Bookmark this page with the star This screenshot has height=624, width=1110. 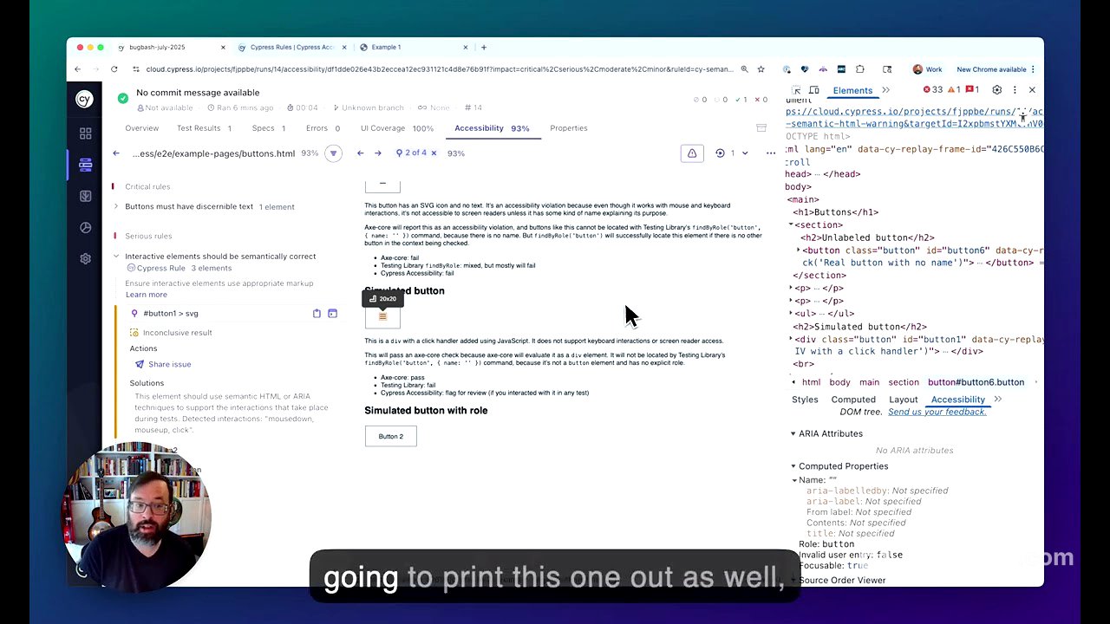761,69
